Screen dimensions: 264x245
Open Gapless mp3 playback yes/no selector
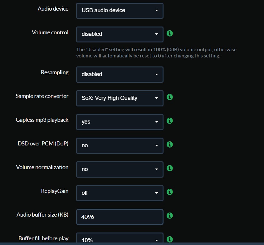pos(120,122)
